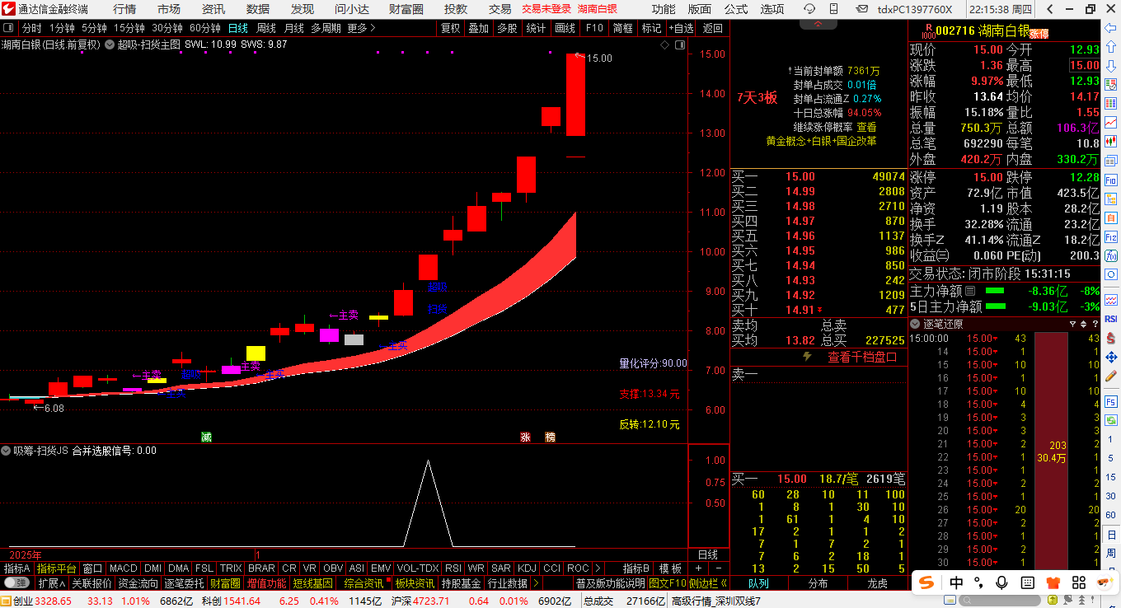The height and width of the screenshot is (608, 1121).
Task: Click the lightning icon beside 查看千档盘口
Action: [807, 357]
